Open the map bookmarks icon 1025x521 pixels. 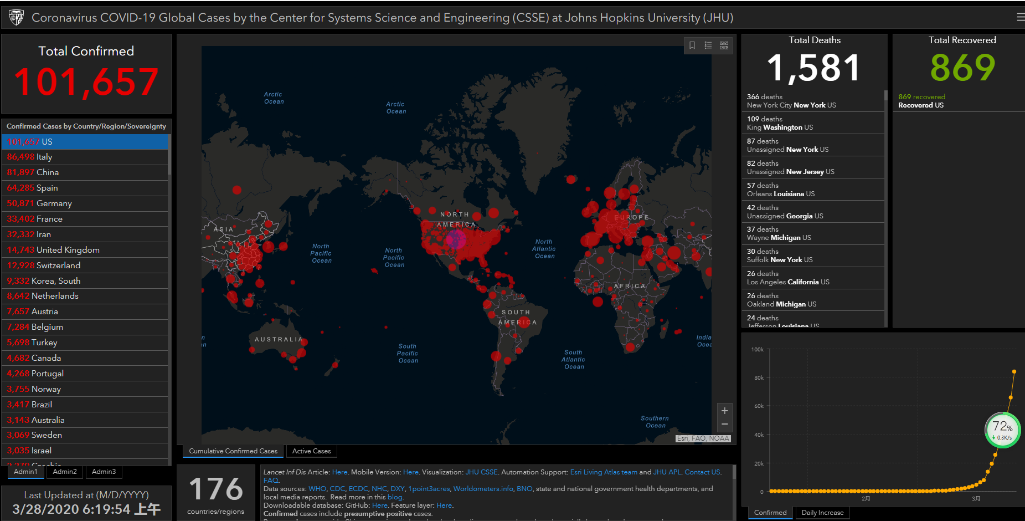pos(692,45)
